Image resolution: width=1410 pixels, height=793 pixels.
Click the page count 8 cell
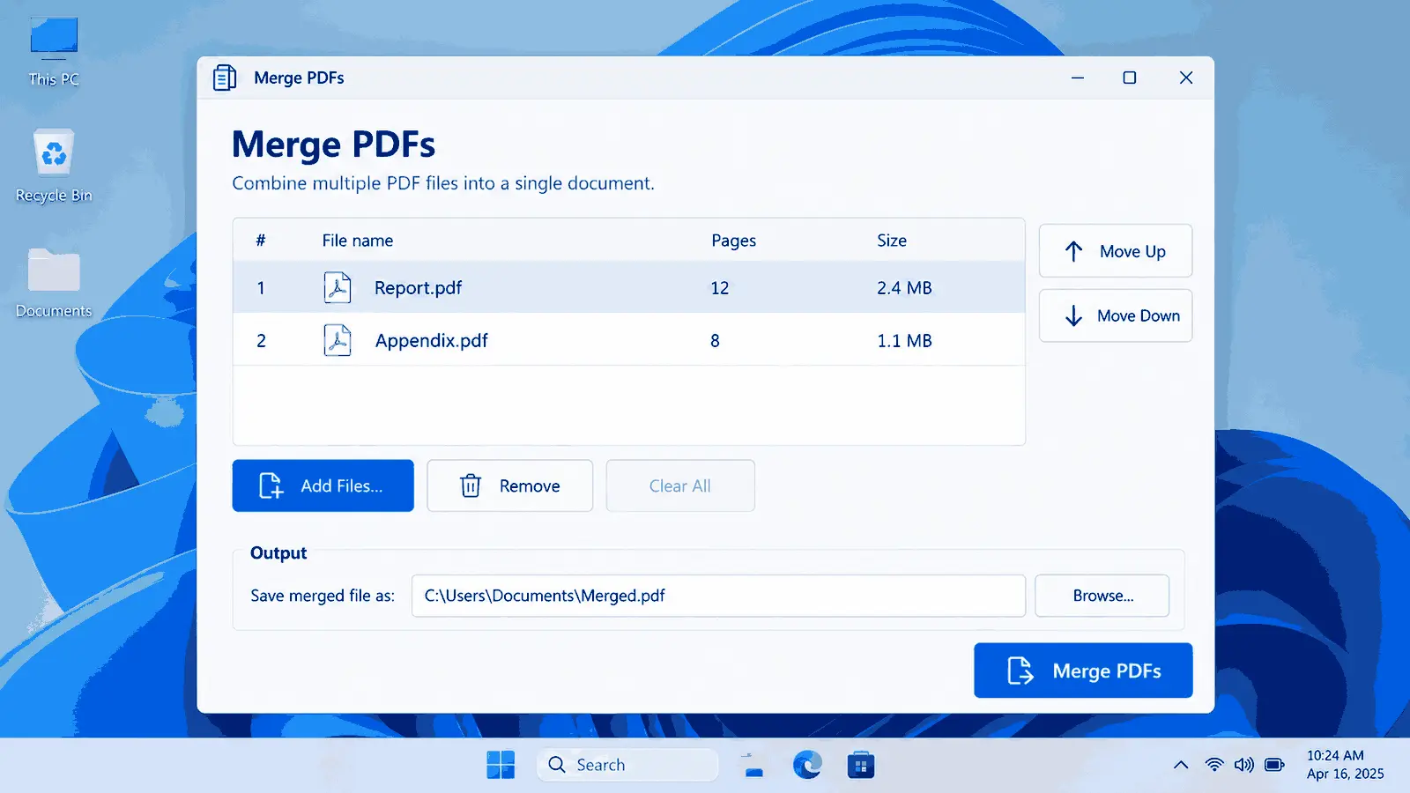coord(715,341)
